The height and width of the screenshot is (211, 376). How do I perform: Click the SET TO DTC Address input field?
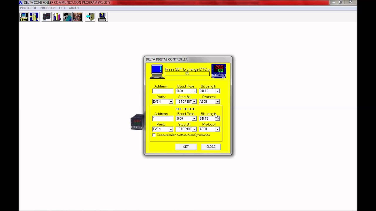pyautogui.click(x=162, y=119)
